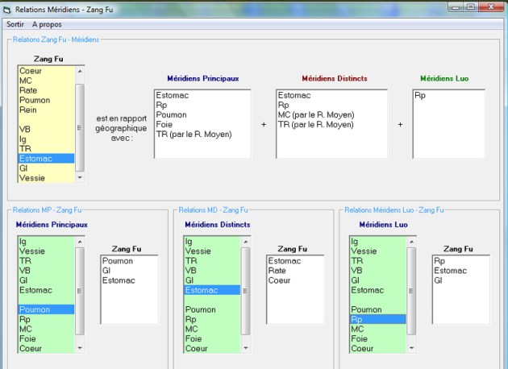Select Rein in the yellow Zang Fu list
508x369 pixels.
[x=27, y=110]
